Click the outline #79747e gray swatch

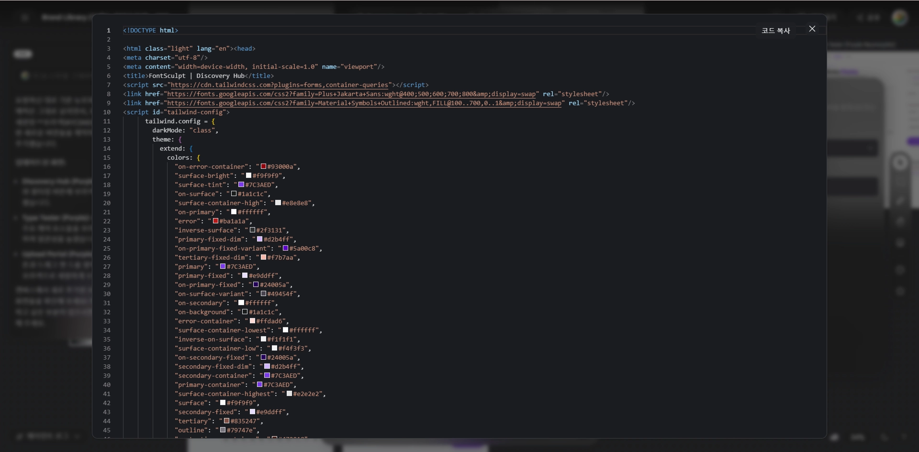tap(223, 430)
